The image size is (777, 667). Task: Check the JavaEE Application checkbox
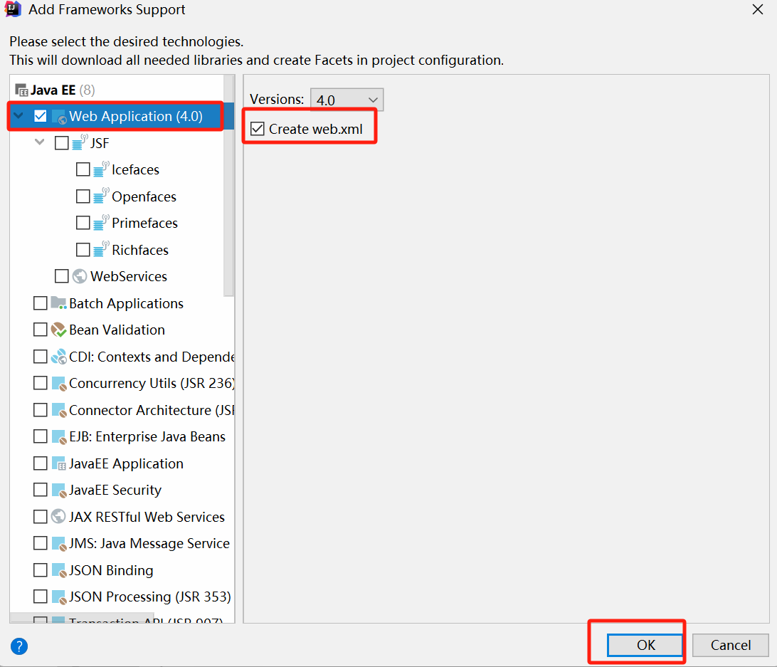[40, 463]
